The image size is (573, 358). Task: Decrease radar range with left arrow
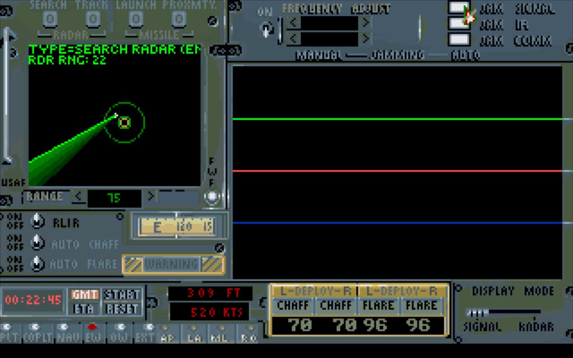78,197
